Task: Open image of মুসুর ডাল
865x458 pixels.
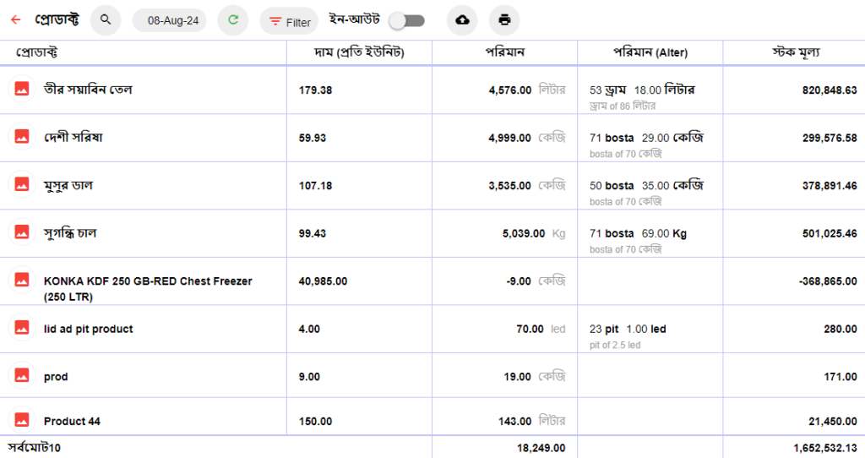Action: (21, 185)
